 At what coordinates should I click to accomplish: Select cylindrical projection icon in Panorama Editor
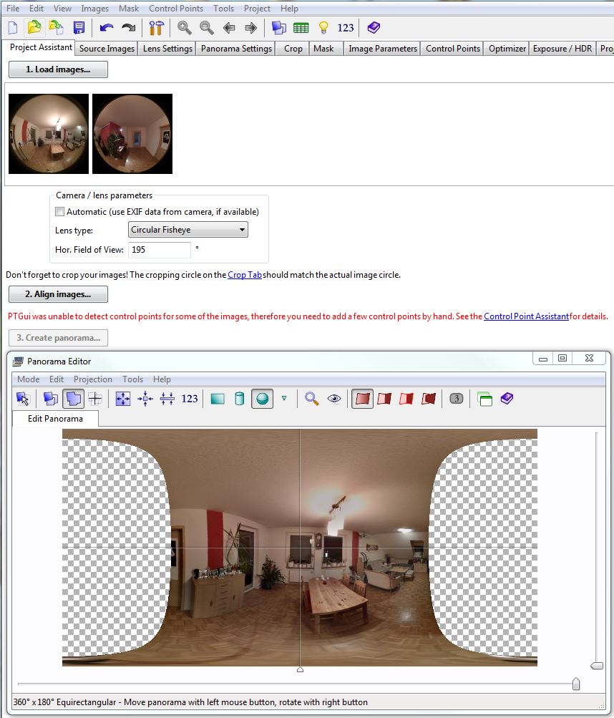[x=240, y=399]
